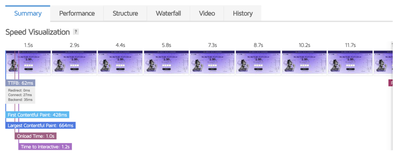
Task: Click the TTFB: 62ms marker label
Action: click(20, 83)
